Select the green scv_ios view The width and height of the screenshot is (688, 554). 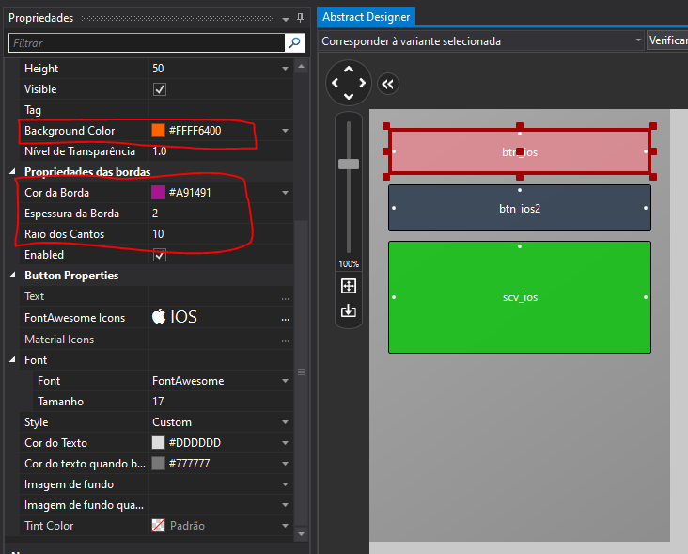click(x=520, y=297)
